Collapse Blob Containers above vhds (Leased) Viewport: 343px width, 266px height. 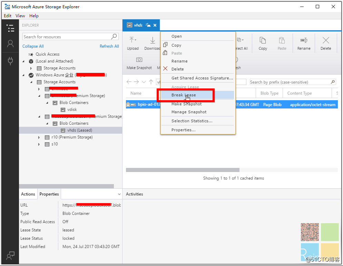[47, 123]
